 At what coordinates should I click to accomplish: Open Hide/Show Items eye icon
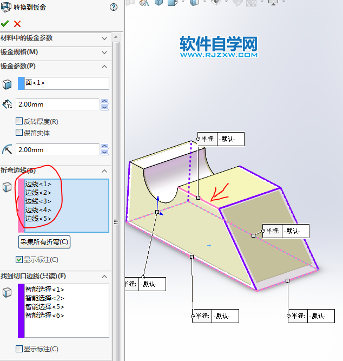216,2
